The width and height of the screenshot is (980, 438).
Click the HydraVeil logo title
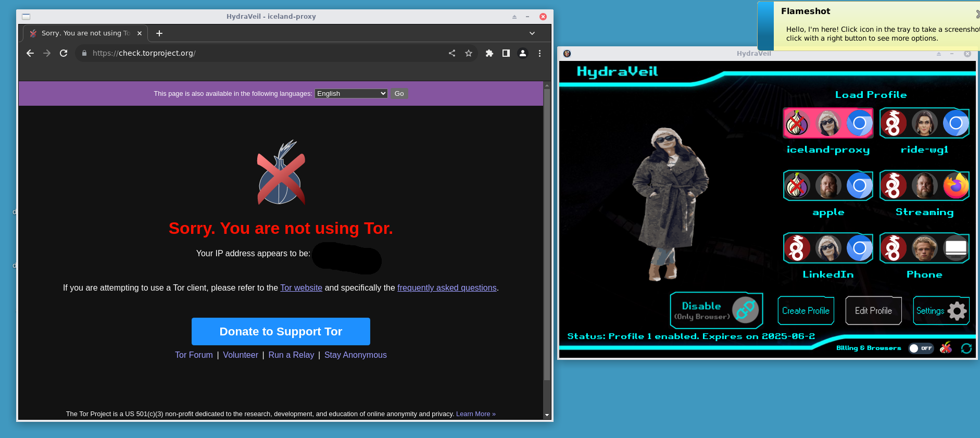click(x=617, y=71)
